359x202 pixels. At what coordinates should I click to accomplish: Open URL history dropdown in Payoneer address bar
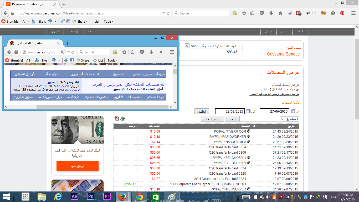[163, 13]
